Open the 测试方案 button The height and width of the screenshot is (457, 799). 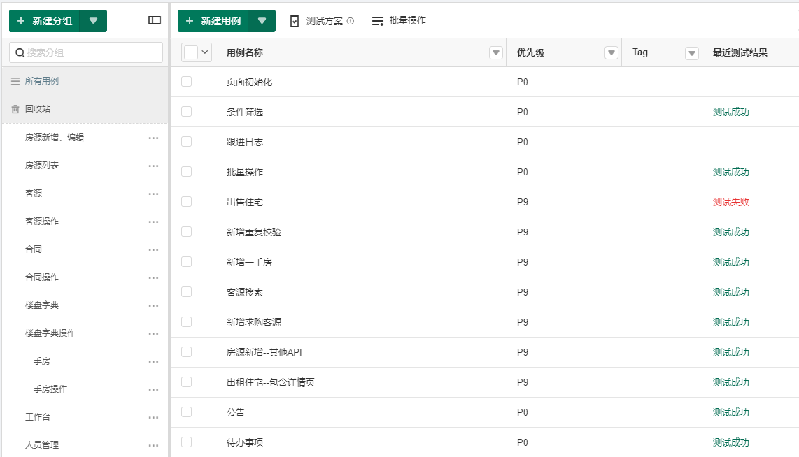pyautogui.click(x=322, y=21)
